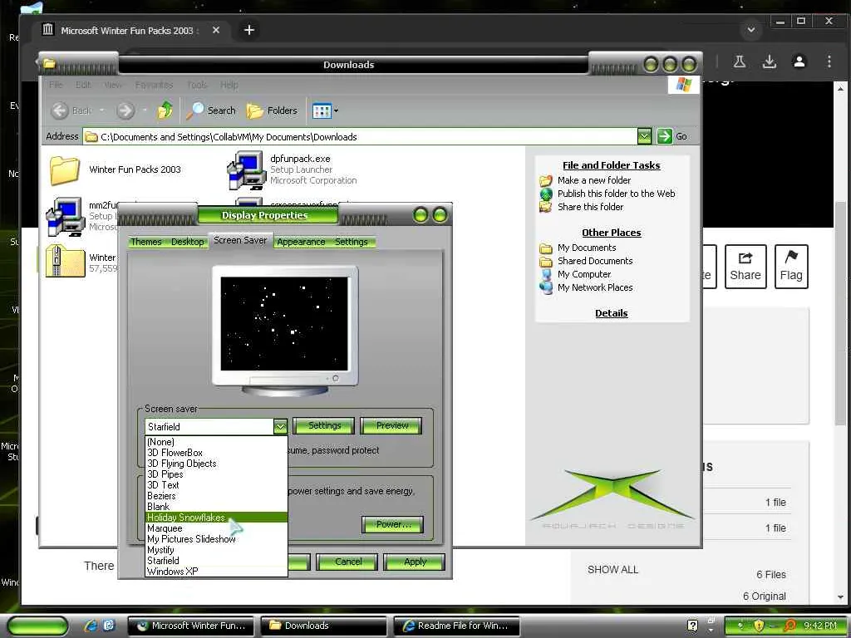Open My Network Places link
851x638 pixels.
coord(595,287)
